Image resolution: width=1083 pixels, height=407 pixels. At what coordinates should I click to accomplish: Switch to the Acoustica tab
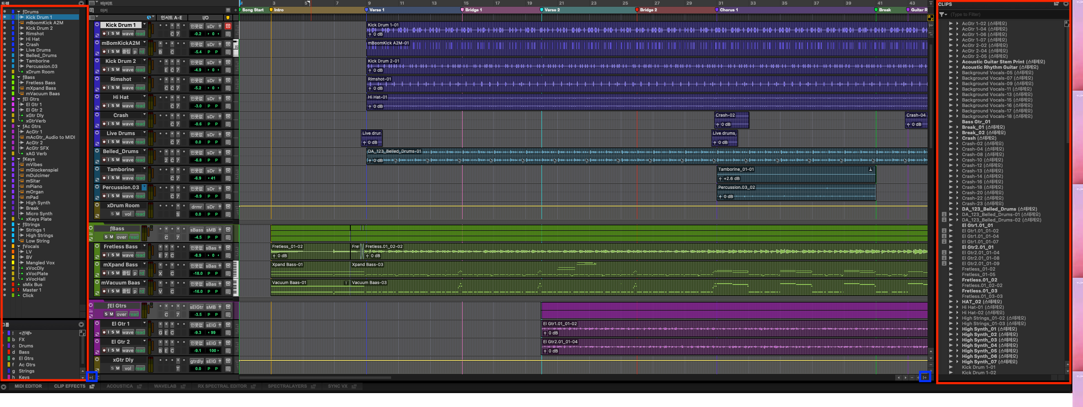tap(119, 386)
